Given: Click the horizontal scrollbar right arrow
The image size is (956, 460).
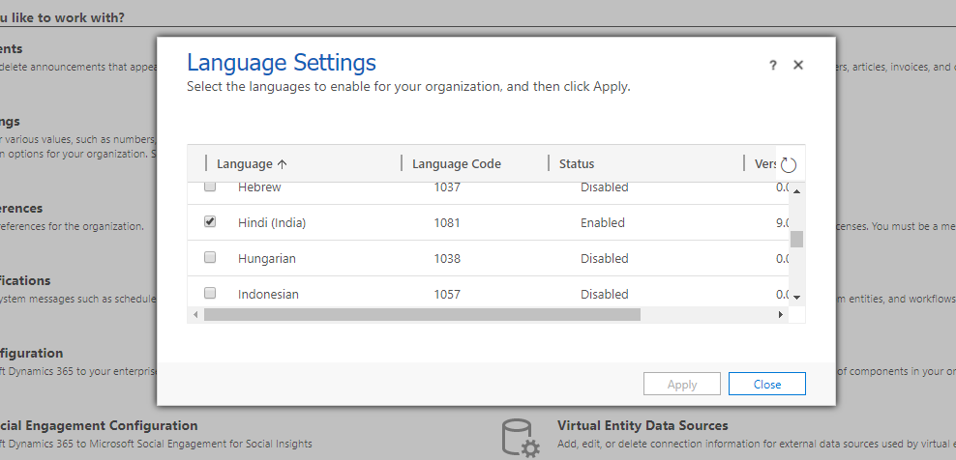Looking at the screenshot, I should pyautogui.click(x=782, y=315).
